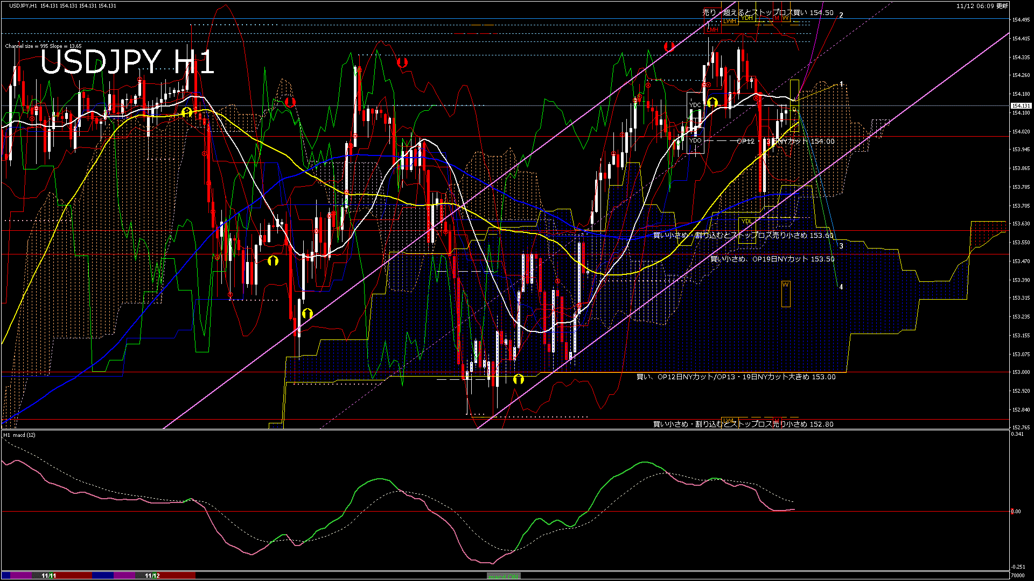Click the 11/11 date marker in the bottom bar
The width and height of the screenshot is (1034, 581).
48,576
